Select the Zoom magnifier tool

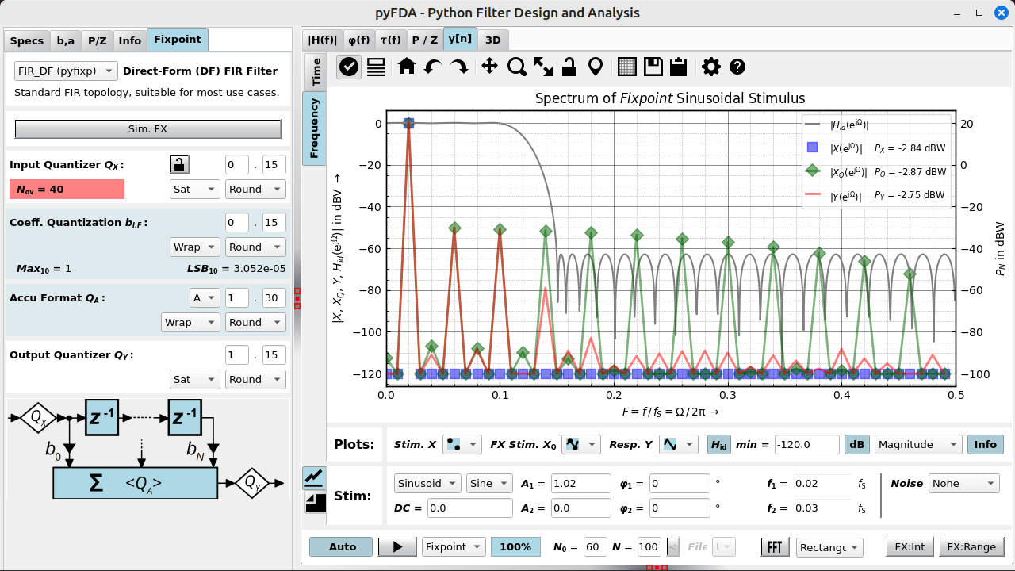[x=517, y=67]
